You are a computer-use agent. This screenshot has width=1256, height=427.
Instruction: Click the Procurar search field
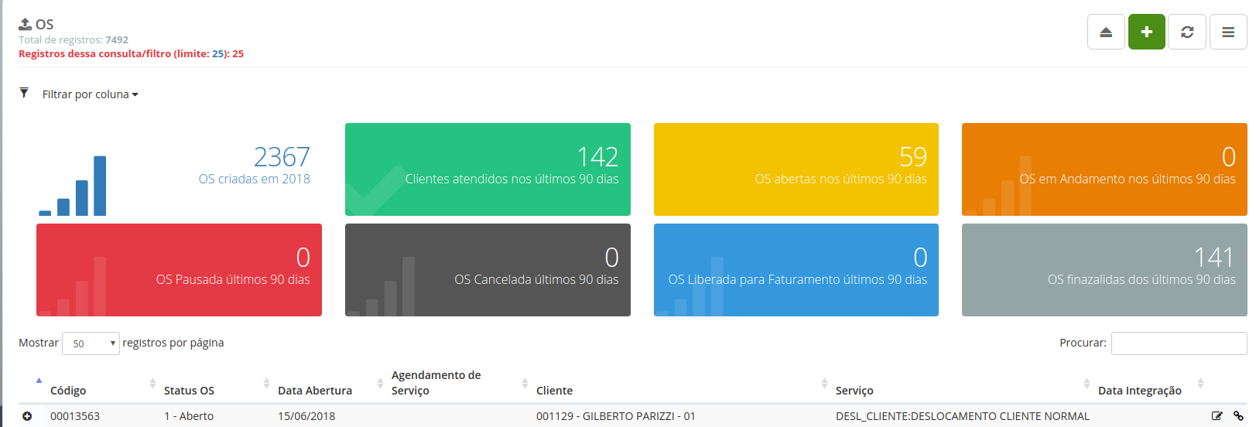tap(1178, 343)
